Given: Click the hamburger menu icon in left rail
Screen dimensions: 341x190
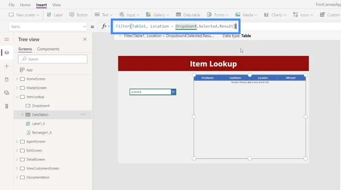Looking at the screenshot, I should (x=7, y=39).
